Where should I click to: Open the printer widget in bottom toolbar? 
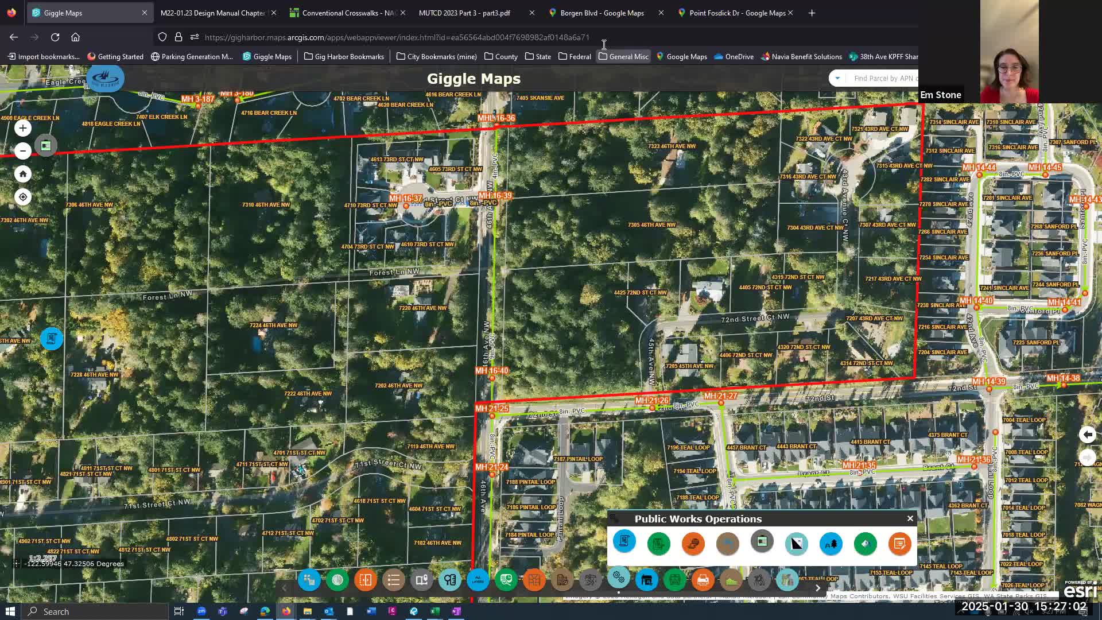tap(703, 580)
